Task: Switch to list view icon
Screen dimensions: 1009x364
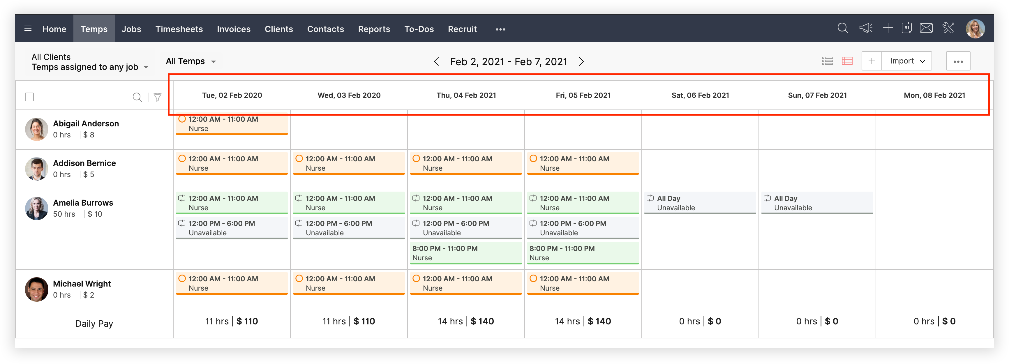Action: click(x=827, y=61)
